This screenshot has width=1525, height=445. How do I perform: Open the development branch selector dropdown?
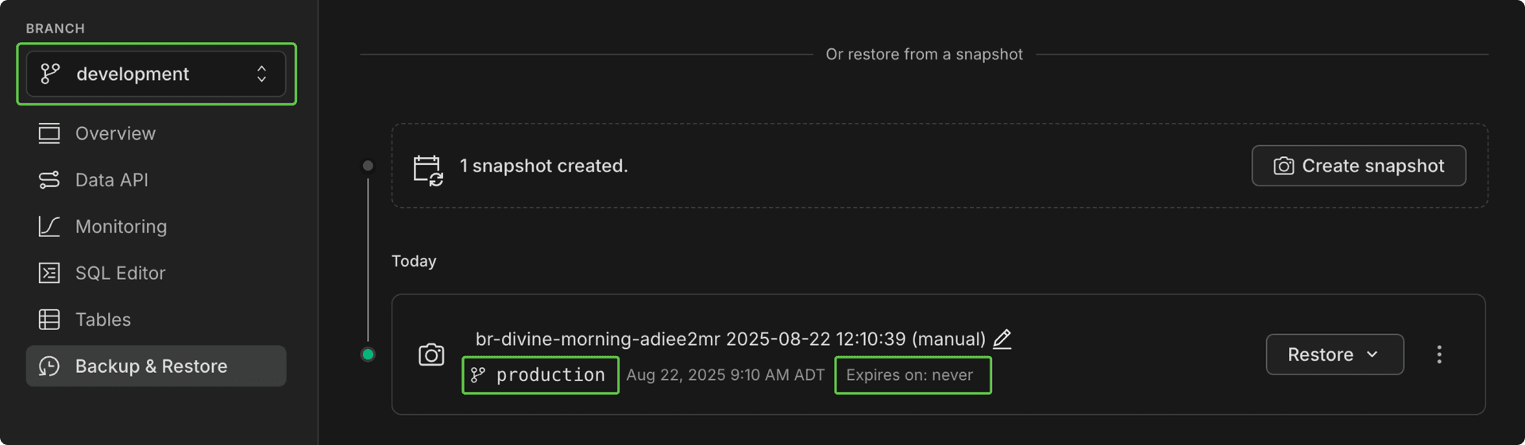point(156,74)
